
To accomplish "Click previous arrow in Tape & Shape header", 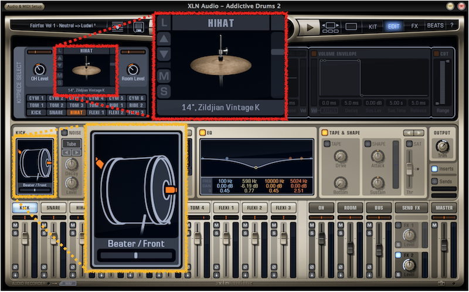I will (x=408, y=133).
